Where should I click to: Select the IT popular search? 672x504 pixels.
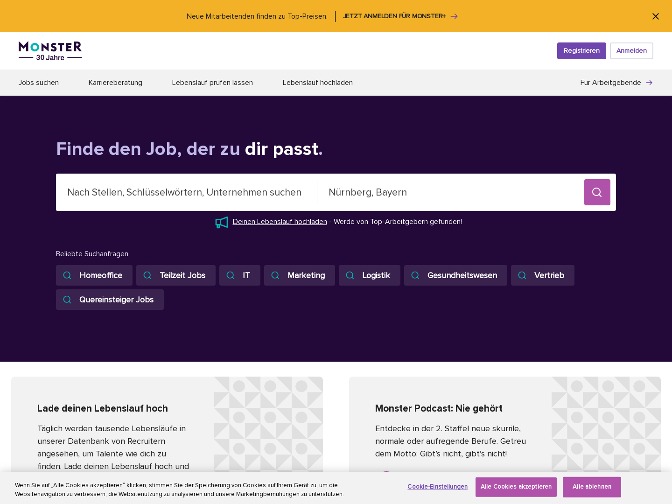(x=240, y=275)
